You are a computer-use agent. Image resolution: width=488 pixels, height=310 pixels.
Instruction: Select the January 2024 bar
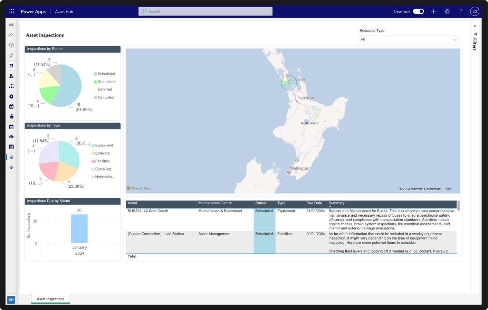79,229
